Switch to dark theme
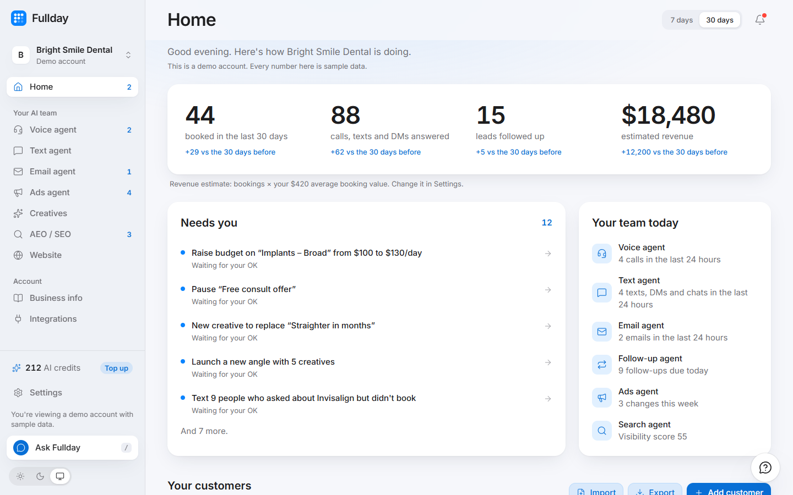793x495 pixels. (40, 476)
